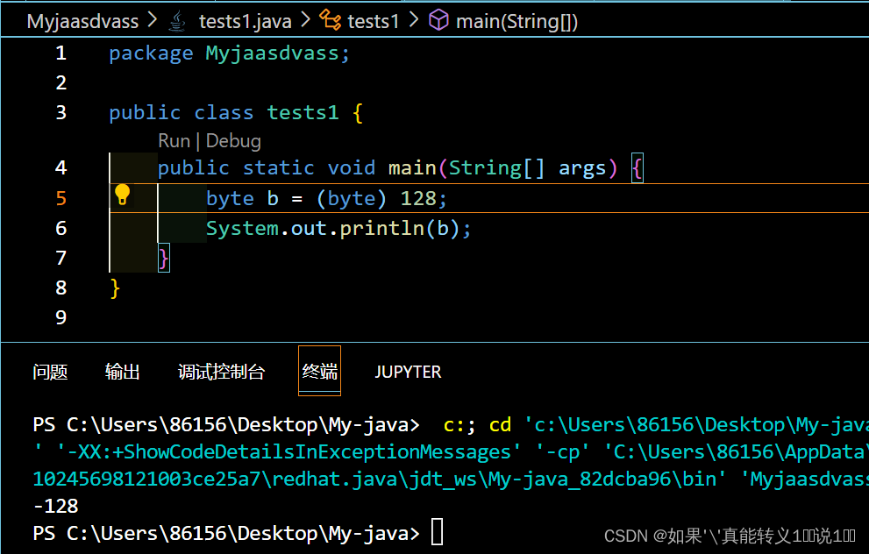Viewport: 869px width, 554px height.
Task: Select main(String[]) breadcrumb item
Action: click(516, 22)
